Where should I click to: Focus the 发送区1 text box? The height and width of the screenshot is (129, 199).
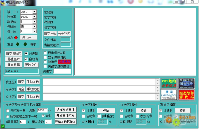pos(100,82)
